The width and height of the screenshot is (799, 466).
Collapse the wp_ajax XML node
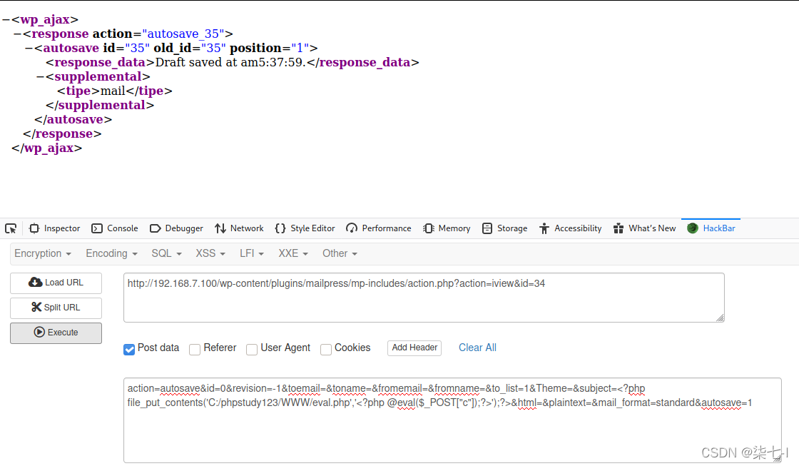tap(6, 20)
